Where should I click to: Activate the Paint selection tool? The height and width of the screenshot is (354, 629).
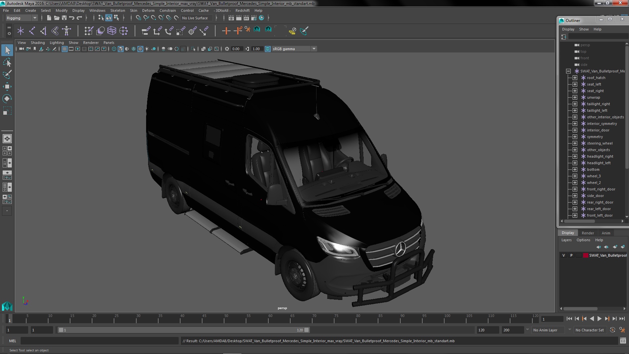tap(7, 74)
